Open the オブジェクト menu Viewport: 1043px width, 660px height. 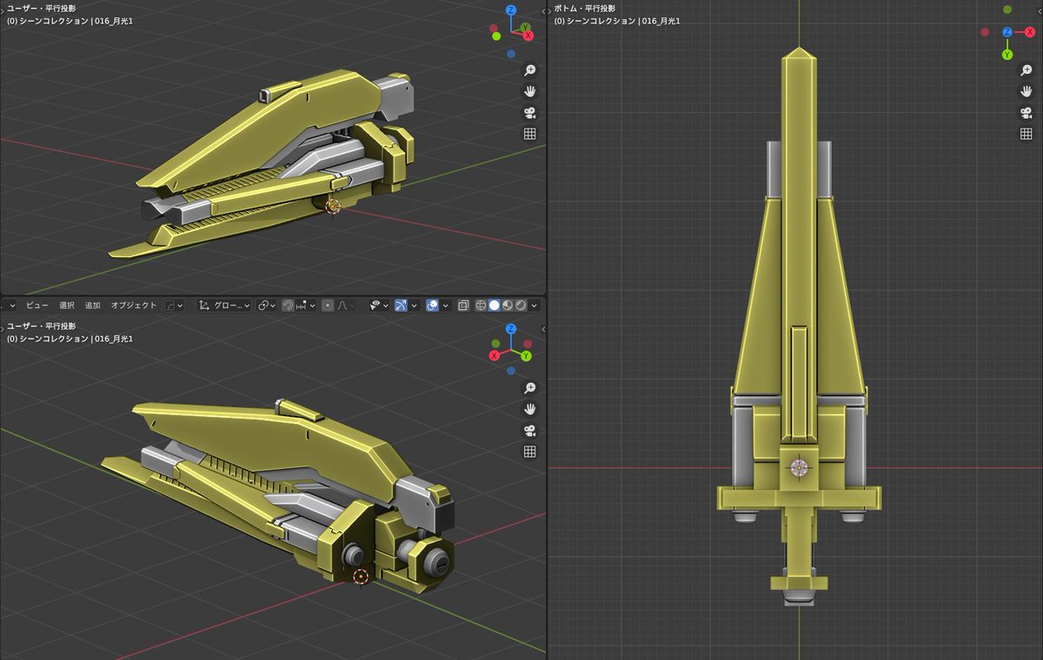pos(134,306)
